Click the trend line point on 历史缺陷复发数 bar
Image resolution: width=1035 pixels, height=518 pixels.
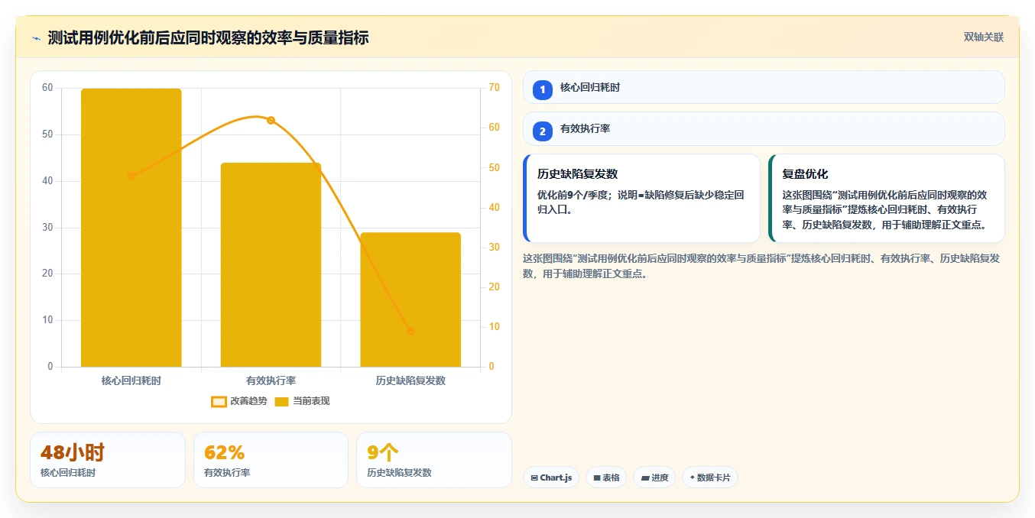click(410, 331)
